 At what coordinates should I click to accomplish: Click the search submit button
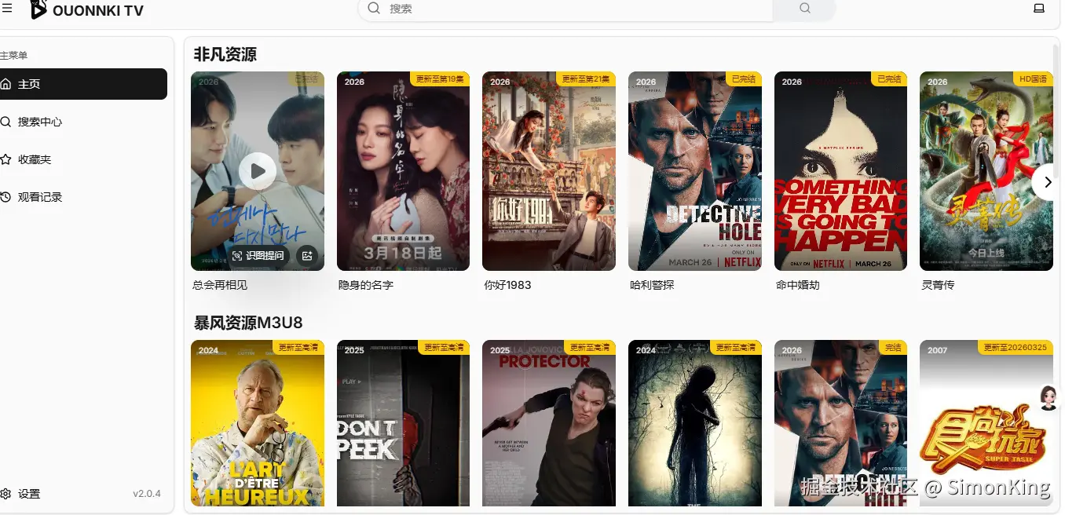(x=804, y=9)
